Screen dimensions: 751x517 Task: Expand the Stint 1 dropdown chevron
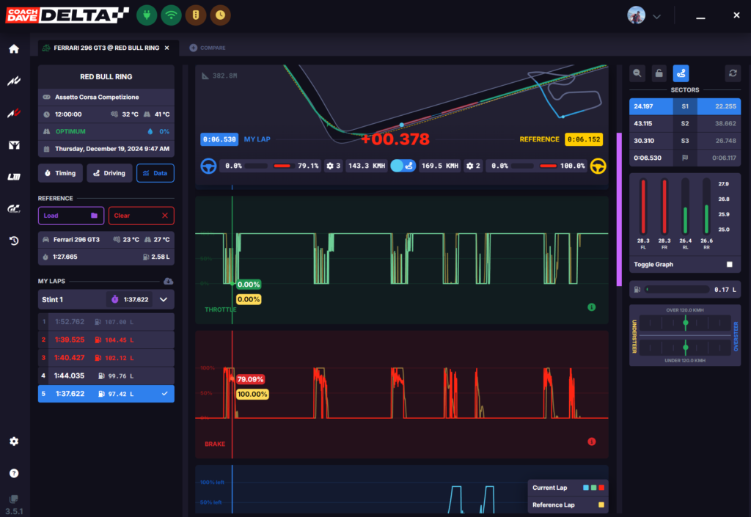tap(164, 300)
